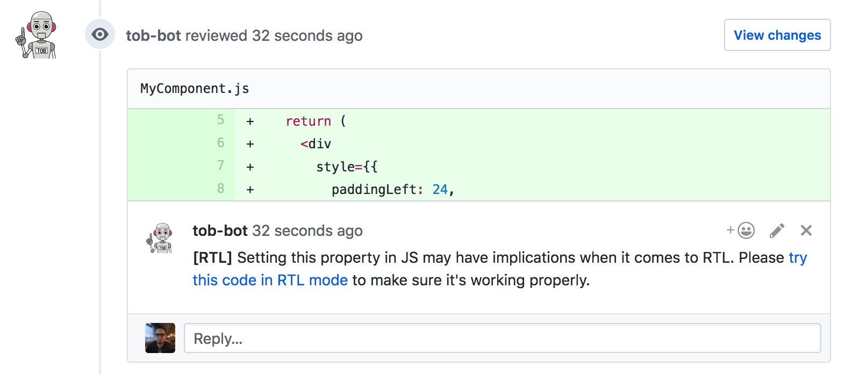Image resolution: width=845 pixels, height=374 pixels.
Task: Click the comment's '32 seconds ago' timestamp
Action: click(307, 231)
